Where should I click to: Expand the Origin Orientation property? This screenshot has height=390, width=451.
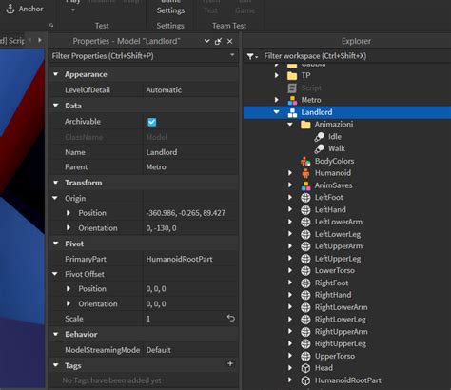tap(69, 227)
